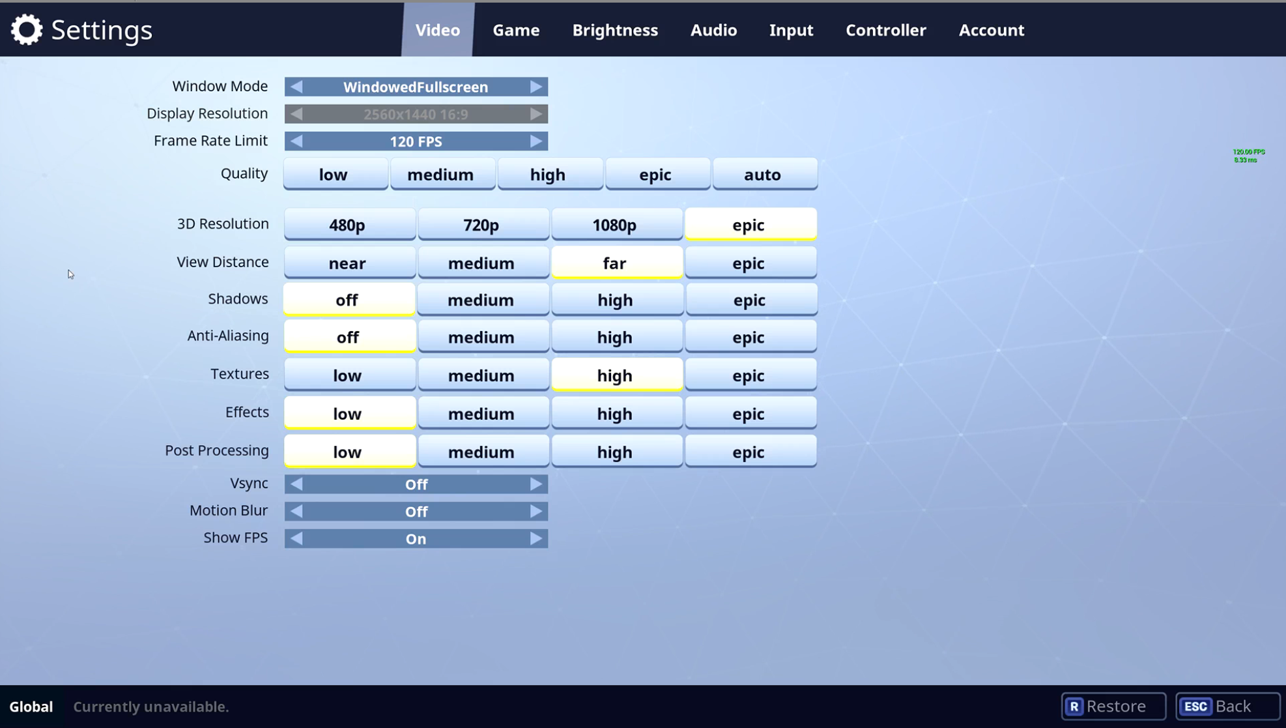Click the Vsync left arrow
The height and width of the screenshot is (728, 1286).
297,484
